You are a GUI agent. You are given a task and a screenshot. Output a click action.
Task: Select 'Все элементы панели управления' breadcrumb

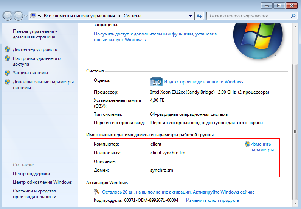79,16
